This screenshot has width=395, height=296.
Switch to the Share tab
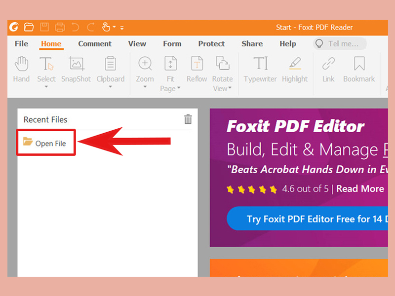click(252, 44)
